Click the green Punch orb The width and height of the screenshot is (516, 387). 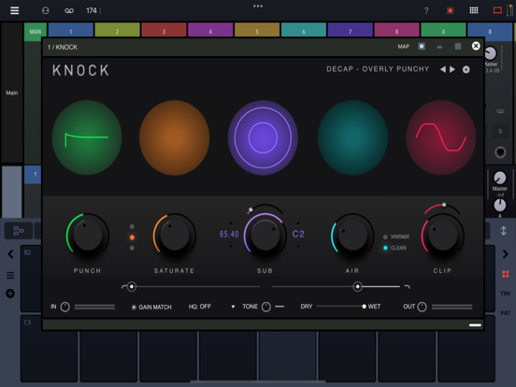click(87, 137)
